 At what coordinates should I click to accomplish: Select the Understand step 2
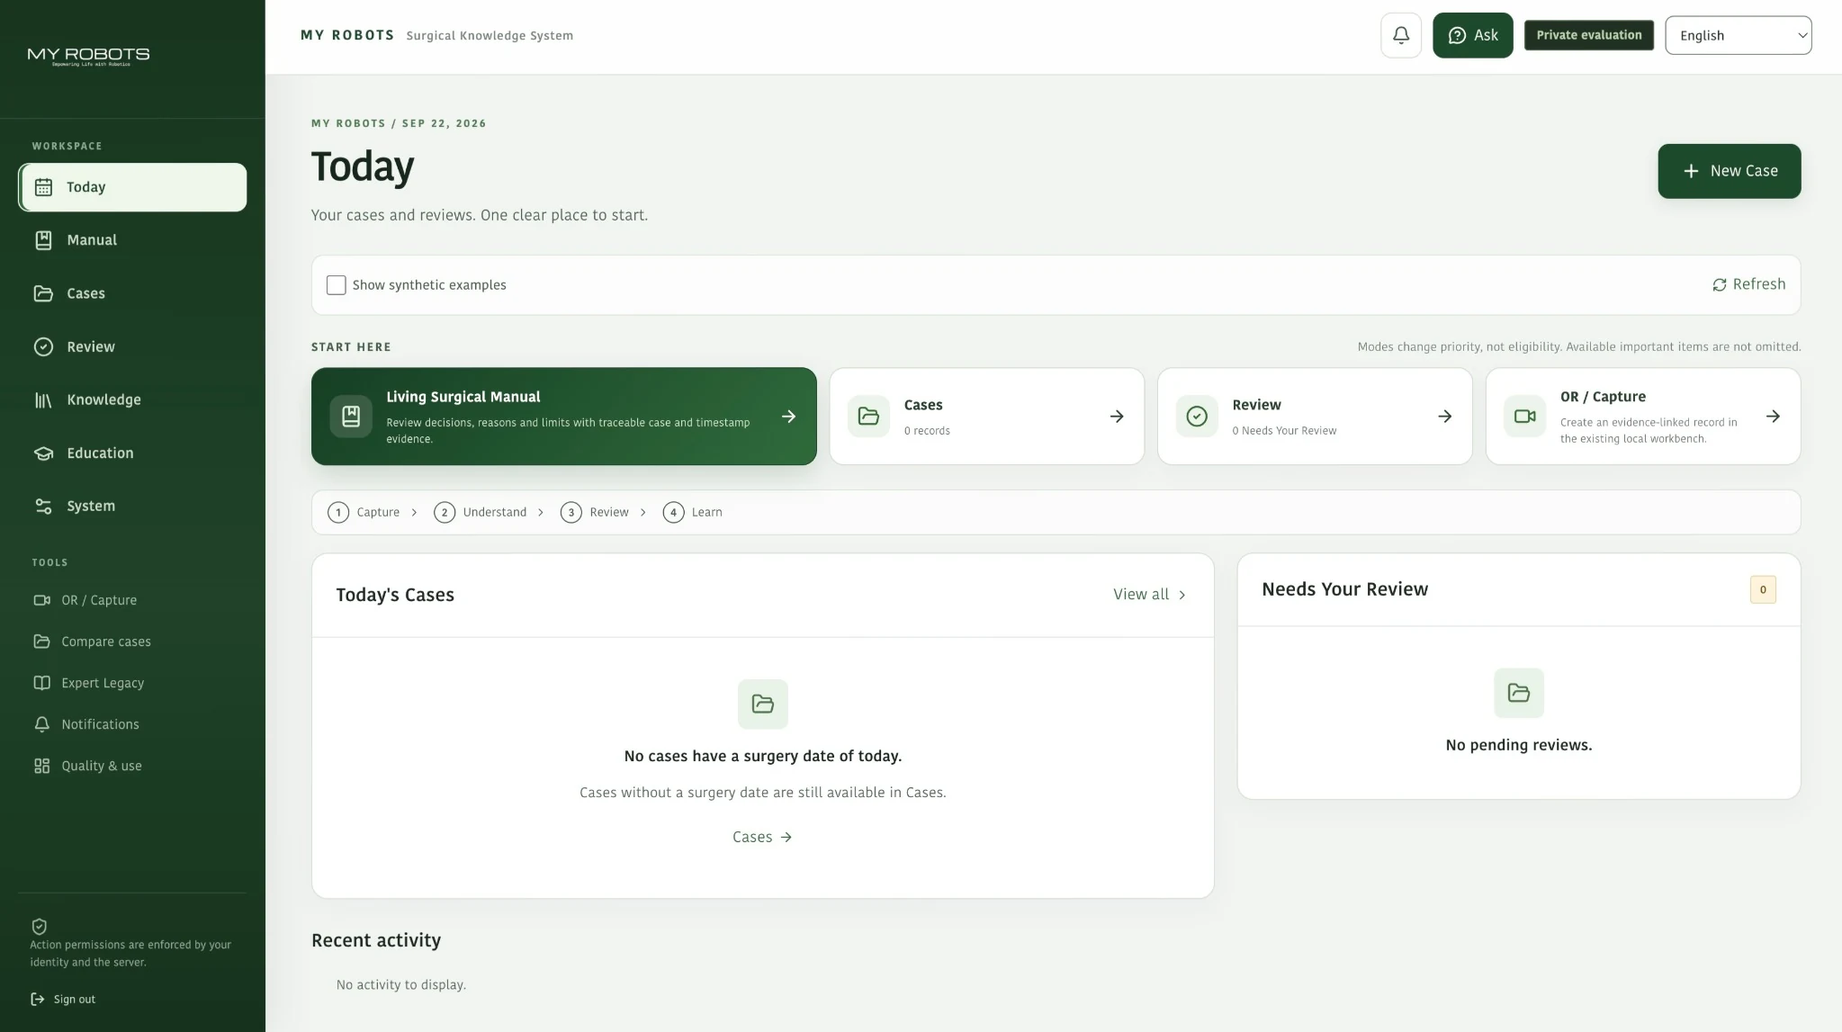pyautogui.click(x=481, y=512)
